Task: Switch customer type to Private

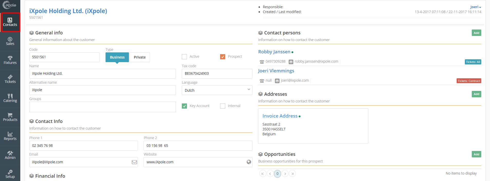Action: click(x=140, y=57)
